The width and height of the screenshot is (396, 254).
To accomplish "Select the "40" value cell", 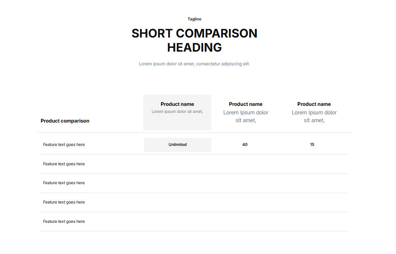I will 245,145.
